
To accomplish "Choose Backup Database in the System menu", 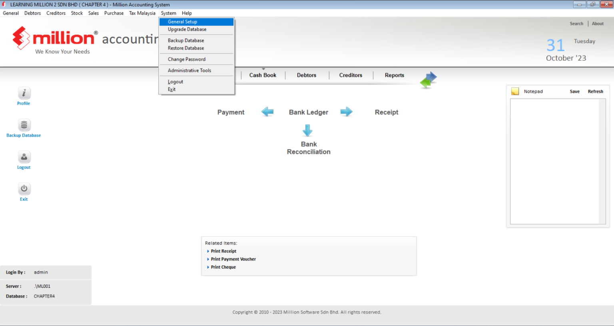I will pyautogui.click(x=196, y=41).
